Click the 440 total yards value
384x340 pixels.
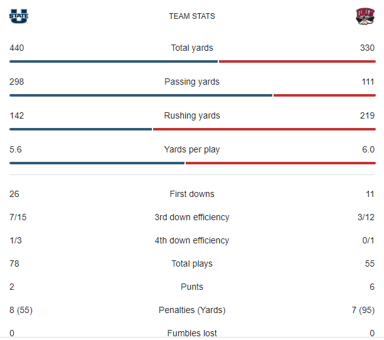click(17, 48)
